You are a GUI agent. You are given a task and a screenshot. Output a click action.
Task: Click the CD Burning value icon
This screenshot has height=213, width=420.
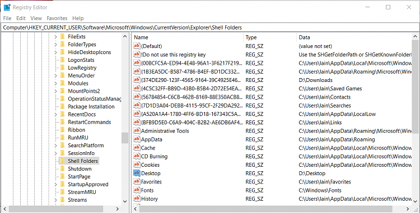(137, 156)
